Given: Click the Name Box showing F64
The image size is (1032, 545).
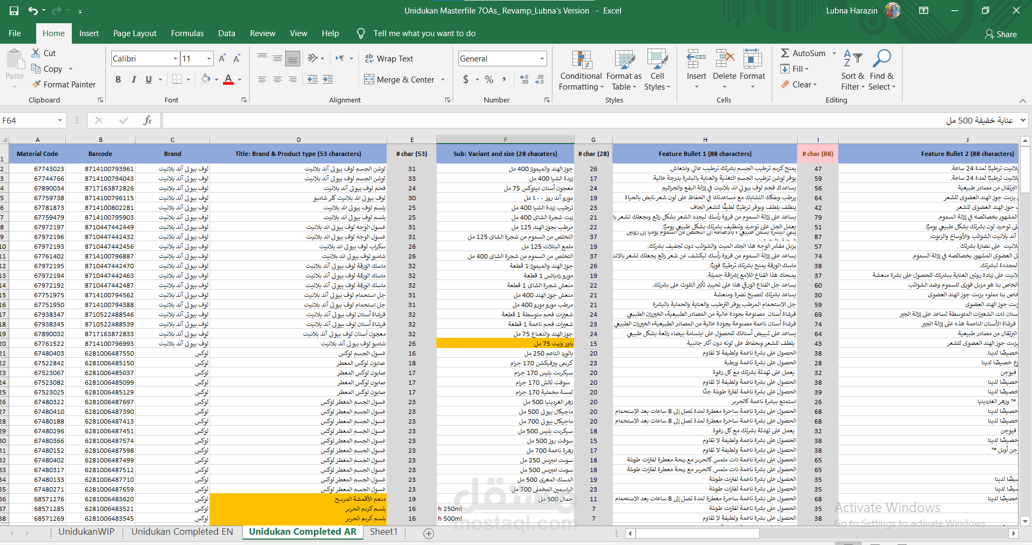Looking at the screenshot, I should [28, 120].
